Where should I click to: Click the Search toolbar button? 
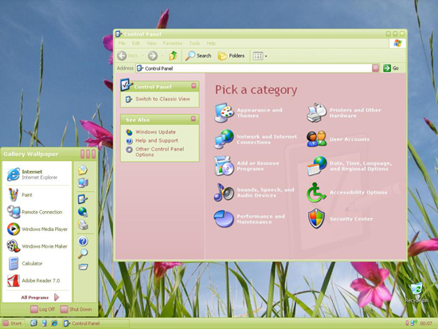(x=198, y=56)
